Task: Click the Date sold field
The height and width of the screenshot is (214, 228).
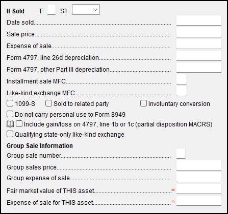Action: point(199,20)
